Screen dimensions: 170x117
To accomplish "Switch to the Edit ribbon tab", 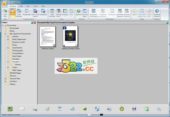I will click(x=21, y=6).
